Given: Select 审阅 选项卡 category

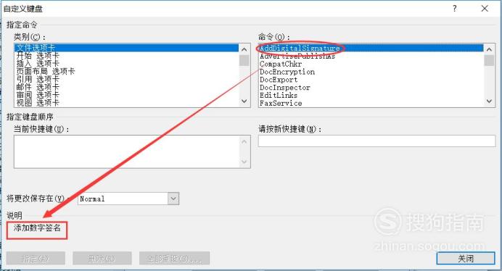Looking at the screenshot, I should click(126, 95).
